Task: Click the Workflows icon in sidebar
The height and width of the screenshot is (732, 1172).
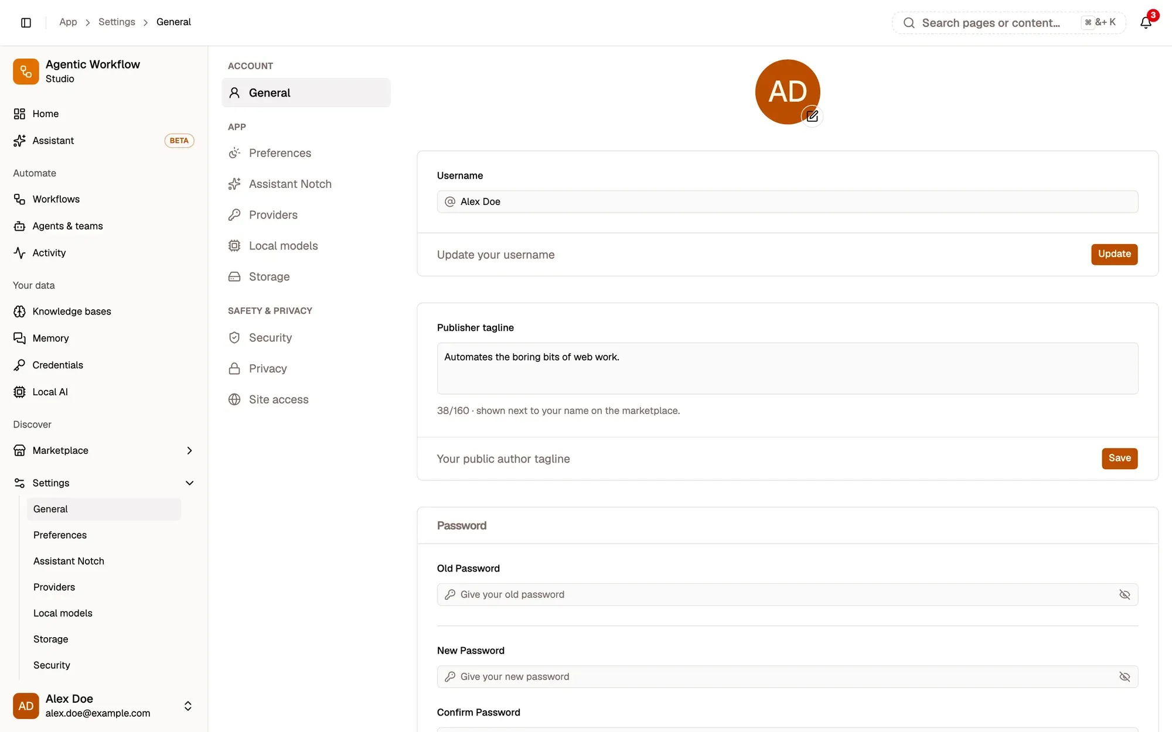Action: point(19,199)
